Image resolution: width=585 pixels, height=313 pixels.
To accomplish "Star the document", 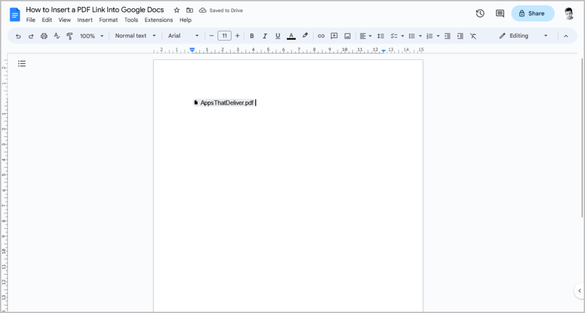I will click(177, 10).
